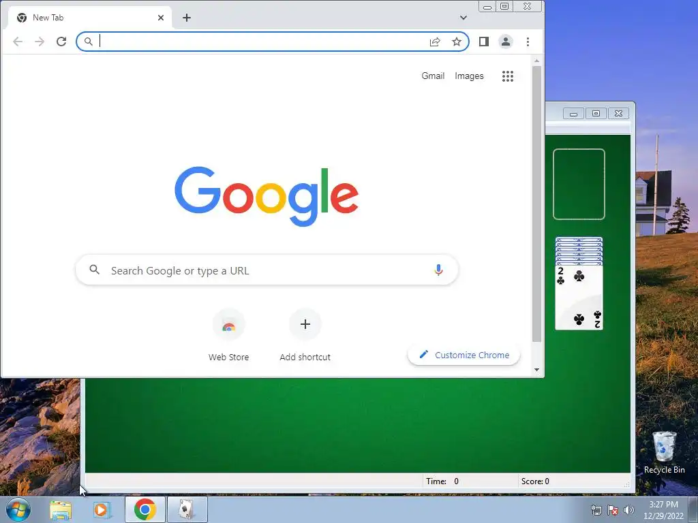
Task: Click the Chrome taskbar button
Action: tap(145, 509)
